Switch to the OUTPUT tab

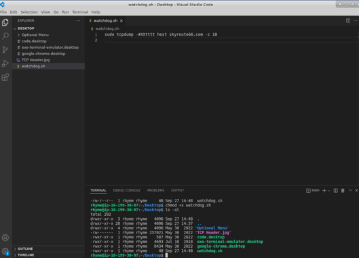pyautogui.click(x=177, y=190)
